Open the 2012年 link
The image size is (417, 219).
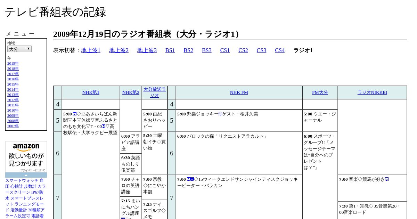[x=13, y=100]
